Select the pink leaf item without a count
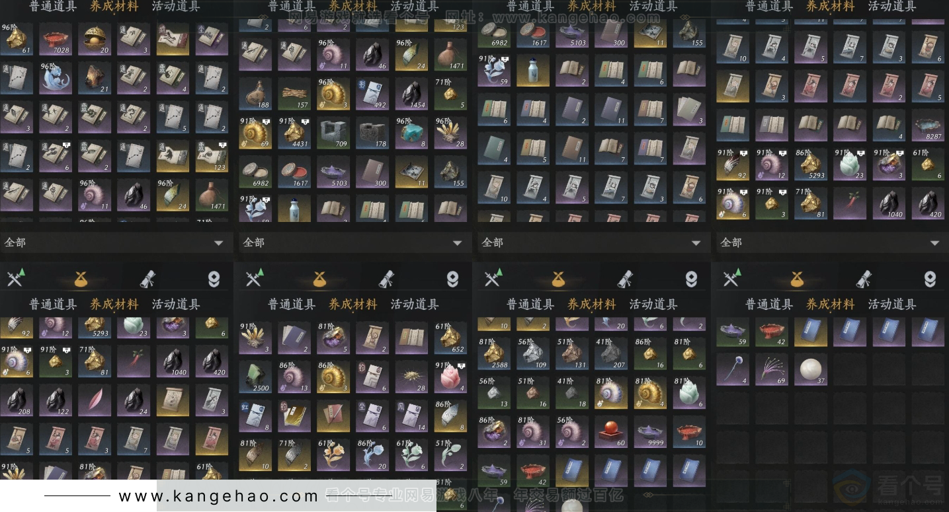This screenshot has height=512, width=949. (95, 400)
